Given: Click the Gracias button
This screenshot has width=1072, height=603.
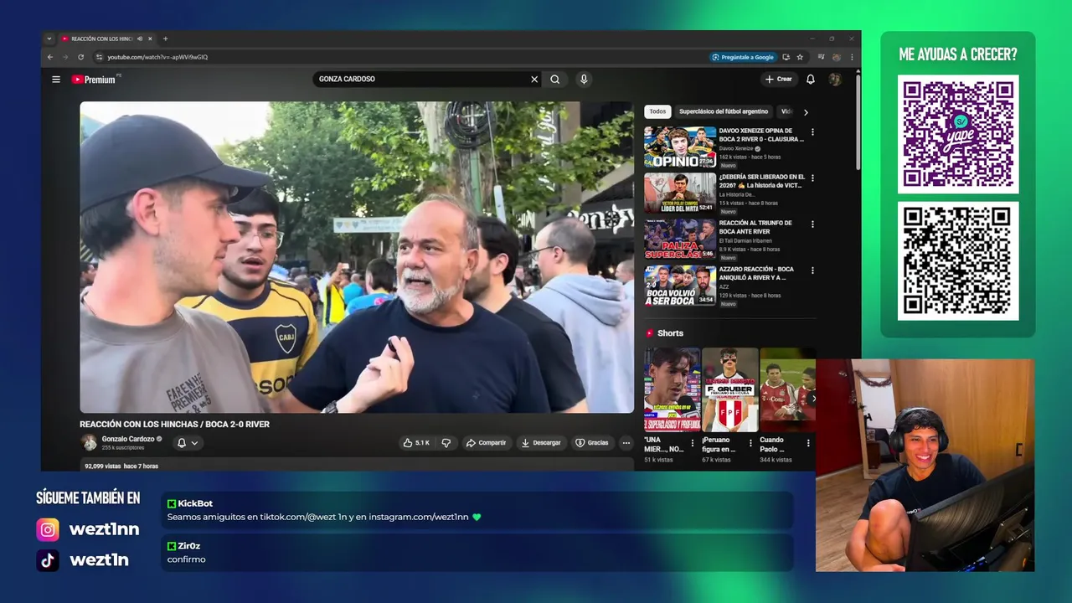Looking at the screenshot, I should (592, 442).
